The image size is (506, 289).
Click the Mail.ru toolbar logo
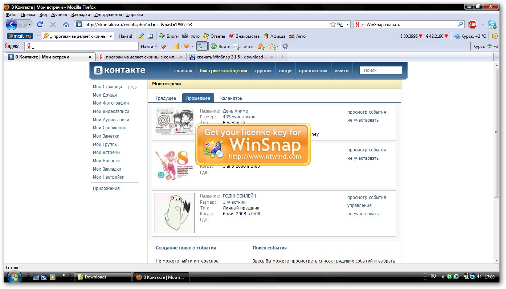[x=20, y=36]
